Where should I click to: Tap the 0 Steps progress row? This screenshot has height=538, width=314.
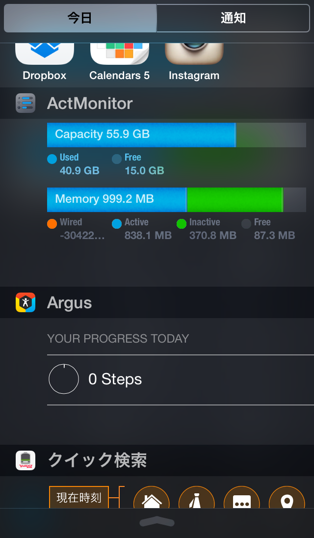(x=181, y=380)
